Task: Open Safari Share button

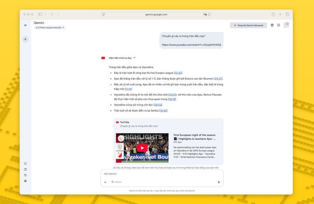Action: click(273, 14)
